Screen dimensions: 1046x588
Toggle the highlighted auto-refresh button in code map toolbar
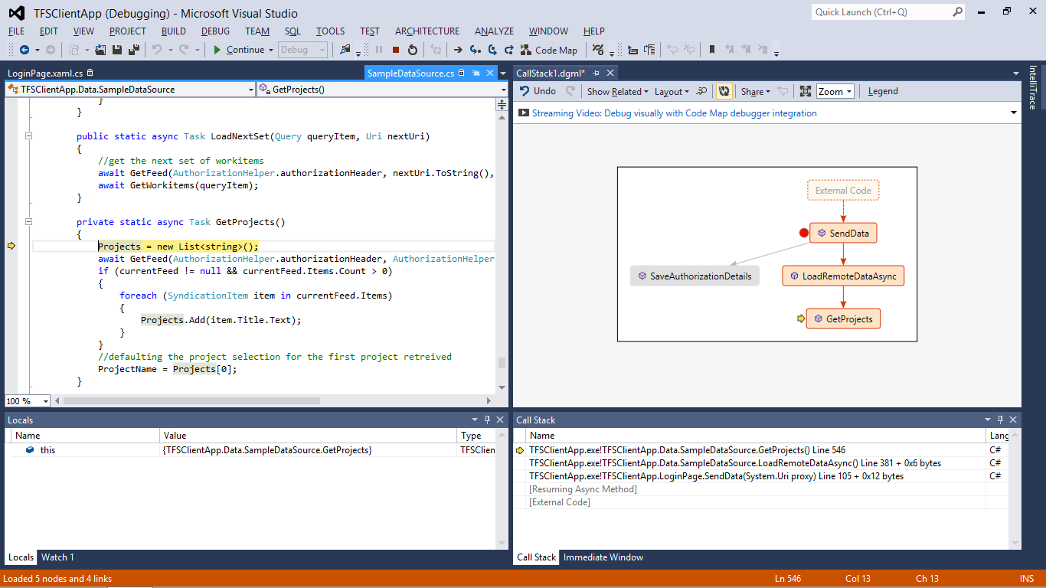[724, 91]
